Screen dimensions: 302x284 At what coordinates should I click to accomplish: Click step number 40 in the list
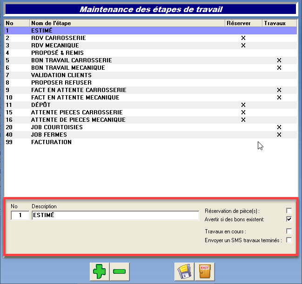click(9, 135)
